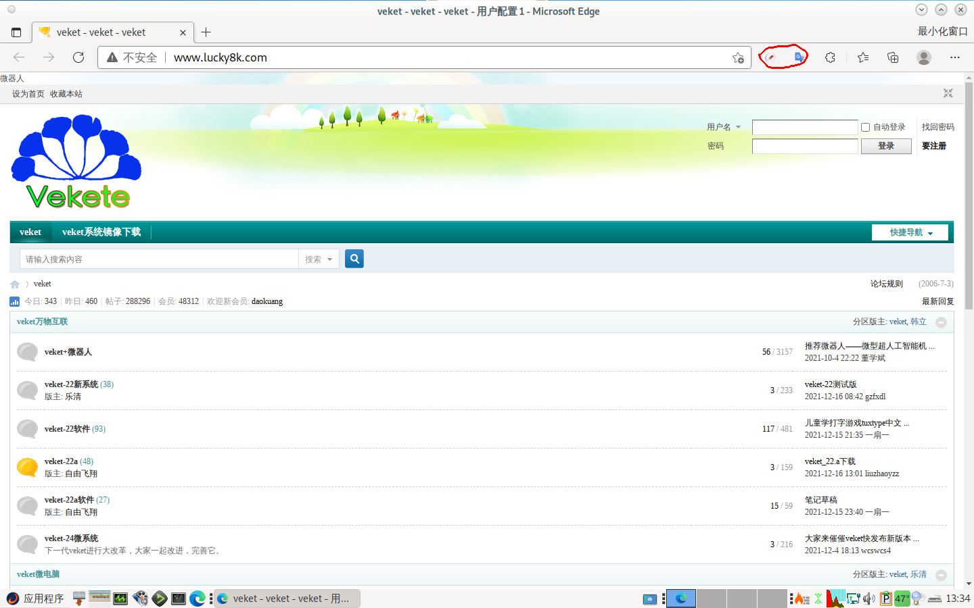Open the veket-22软件 forum
The width and height of the screenshot is (974, 608).
coord(67,429)
